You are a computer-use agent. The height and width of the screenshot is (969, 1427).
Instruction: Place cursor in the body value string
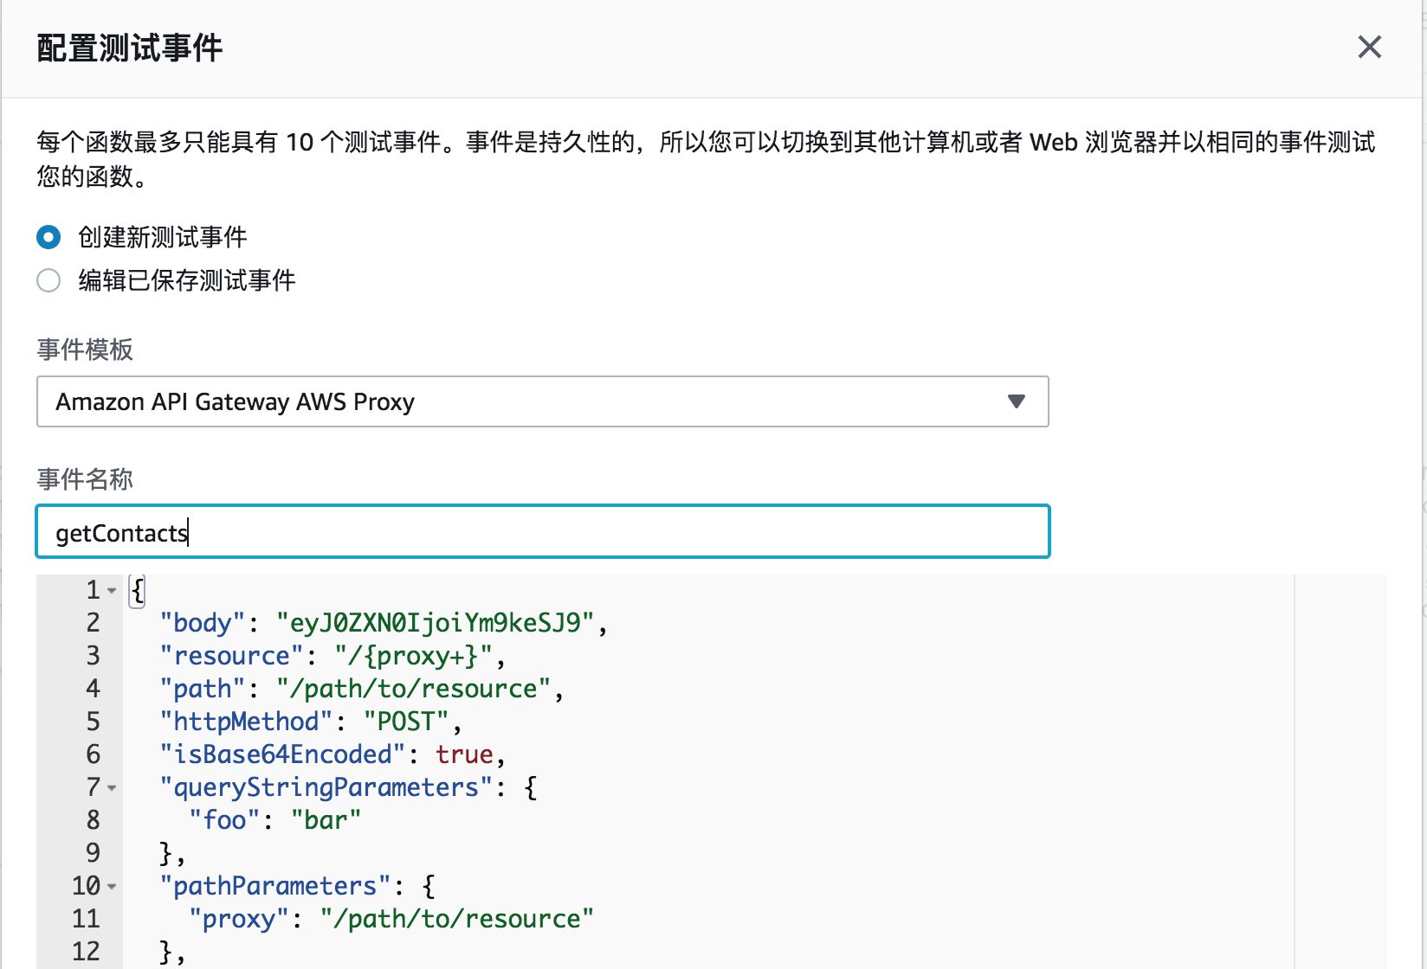pos(435,623)
